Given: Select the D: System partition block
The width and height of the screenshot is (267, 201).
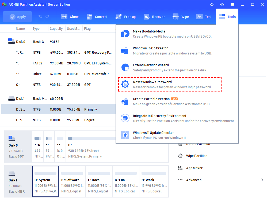Looking at the screenshot, I should coord(45,181).
